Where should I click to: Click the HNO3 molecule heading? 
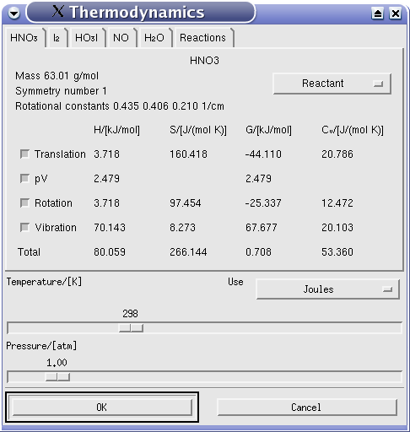[x=204, y=61]
